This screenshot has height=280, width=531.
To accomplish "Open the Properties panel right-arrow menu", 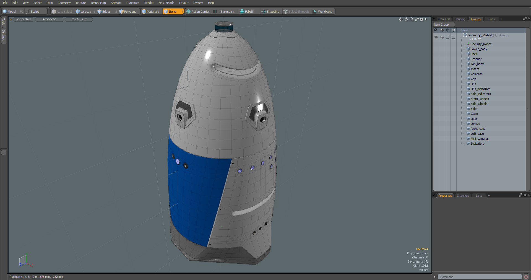I will [529, 195].
